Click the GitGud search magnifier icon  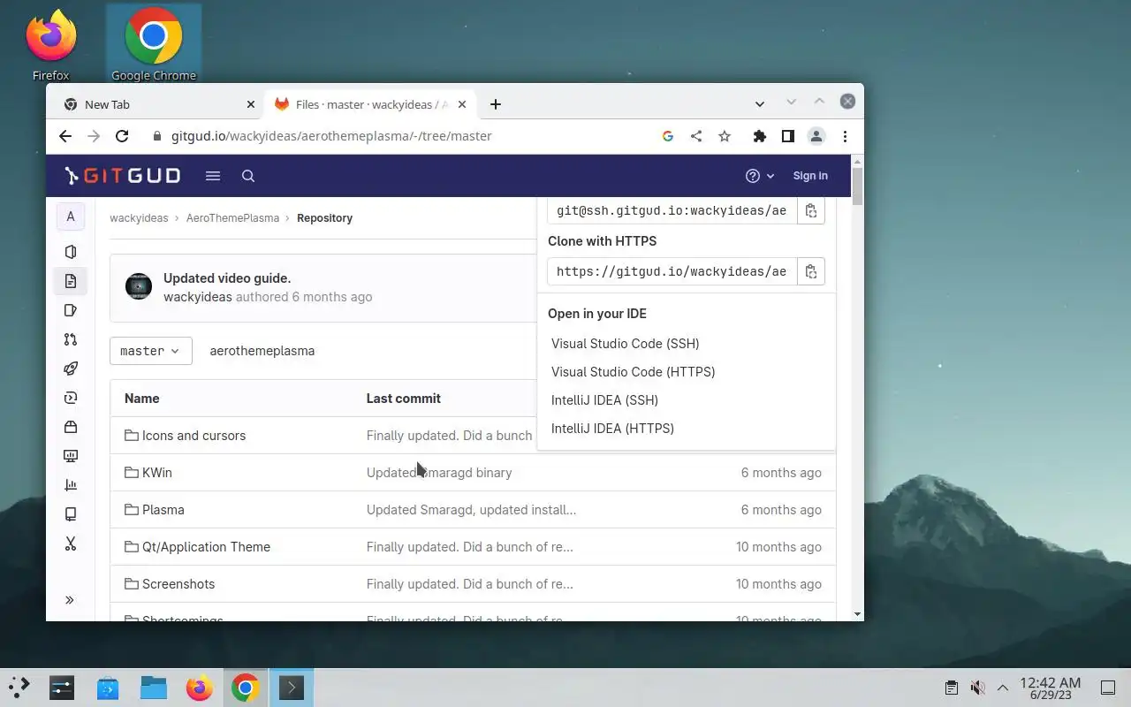[x=248, y=176]
